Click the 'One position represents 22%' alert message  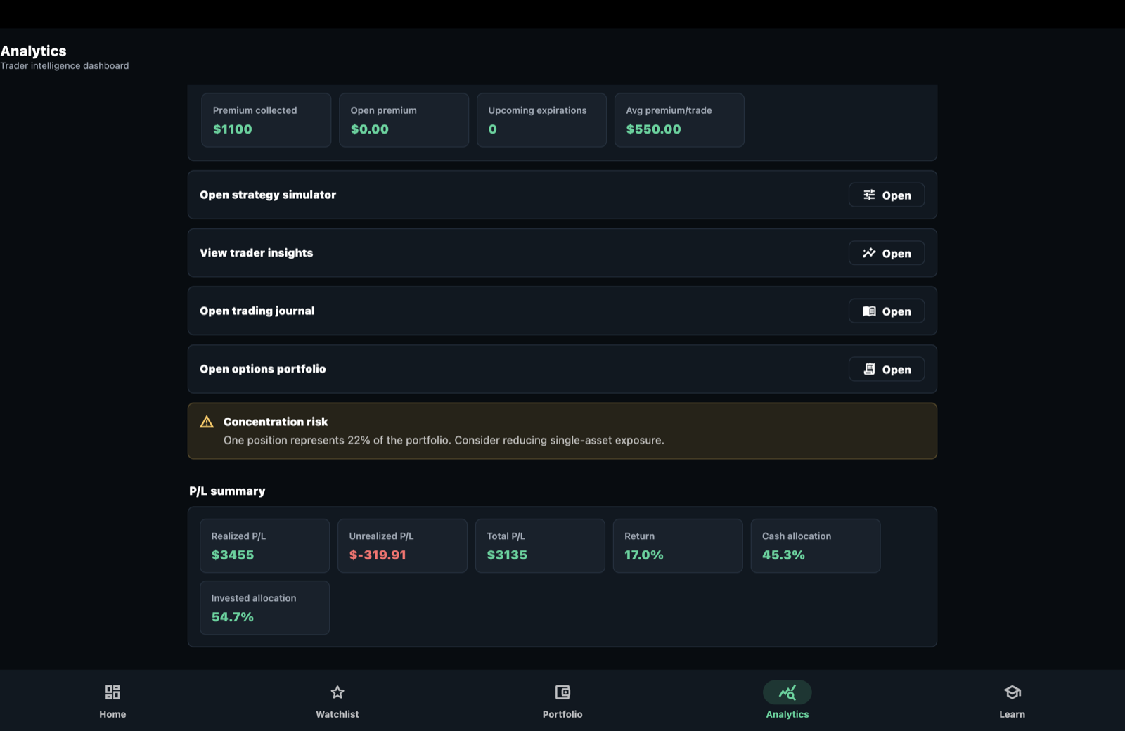[x=444, y=440]
